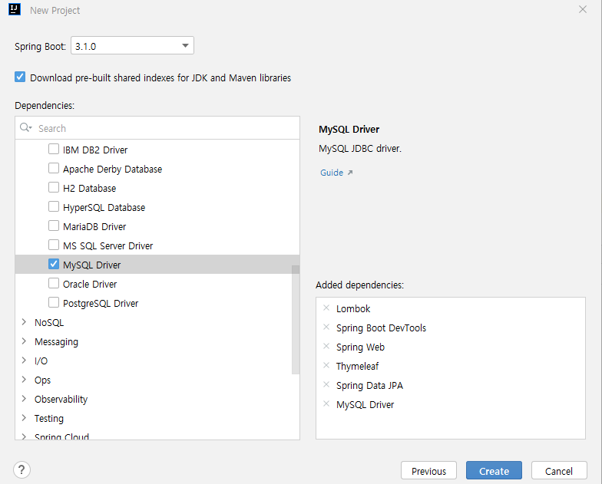Image resolution: width=602 pixels, height=484 pixels.
Task: Click the IntelliJ IDEA logo icon
Action: coord(15,9)
